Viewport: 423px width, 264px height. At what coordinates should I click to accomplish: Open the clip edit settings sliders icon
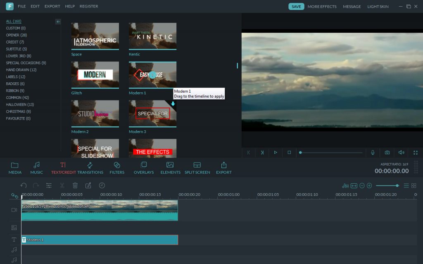coord(49,185)
